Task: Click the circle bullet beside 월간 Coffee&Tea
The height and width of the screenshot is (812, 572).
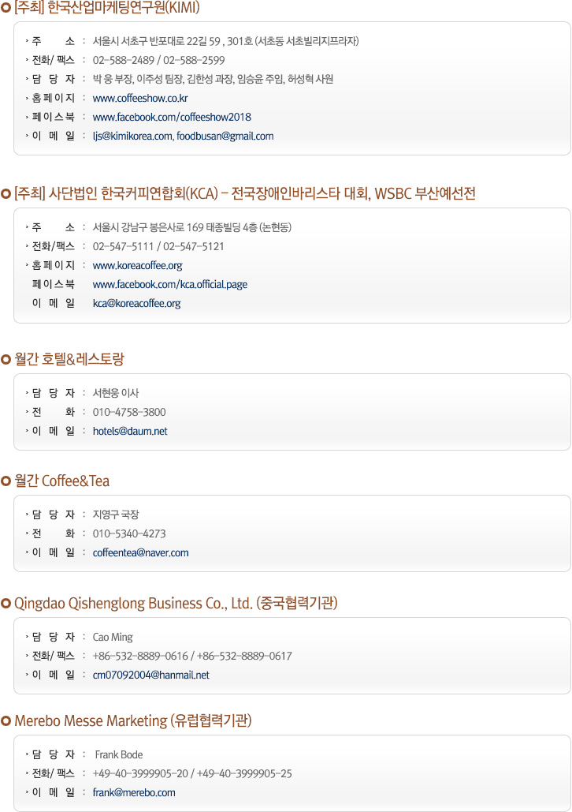Action: pos(6,481)
